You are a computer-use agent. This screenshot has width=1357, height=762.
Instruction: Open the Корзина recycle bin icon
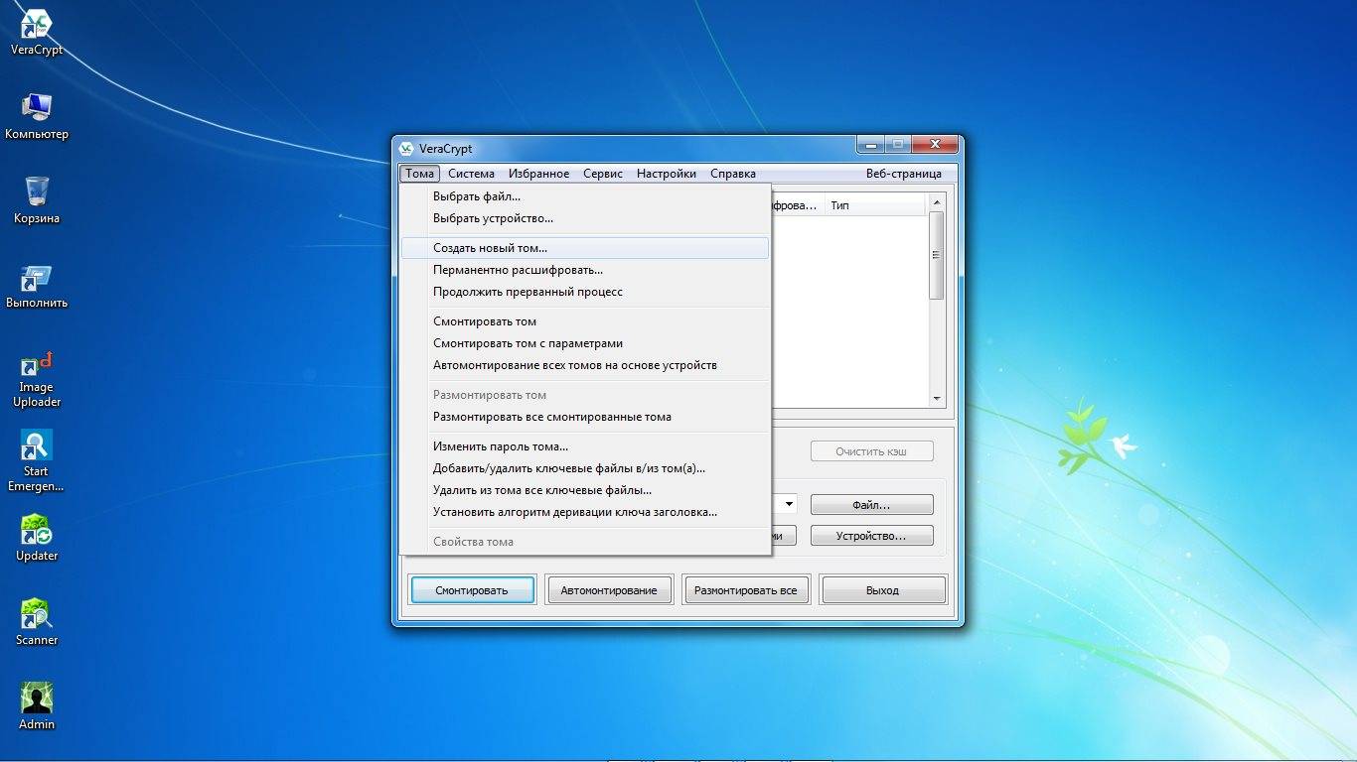tap(37, 200)
